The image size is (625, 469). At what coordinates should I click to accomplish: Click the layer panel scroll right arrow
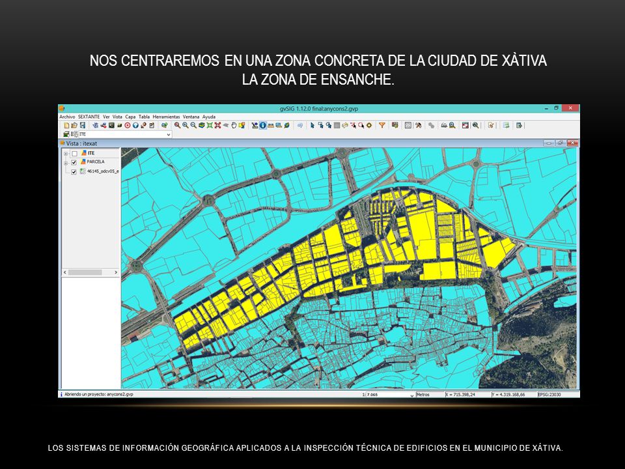point(116,272)
